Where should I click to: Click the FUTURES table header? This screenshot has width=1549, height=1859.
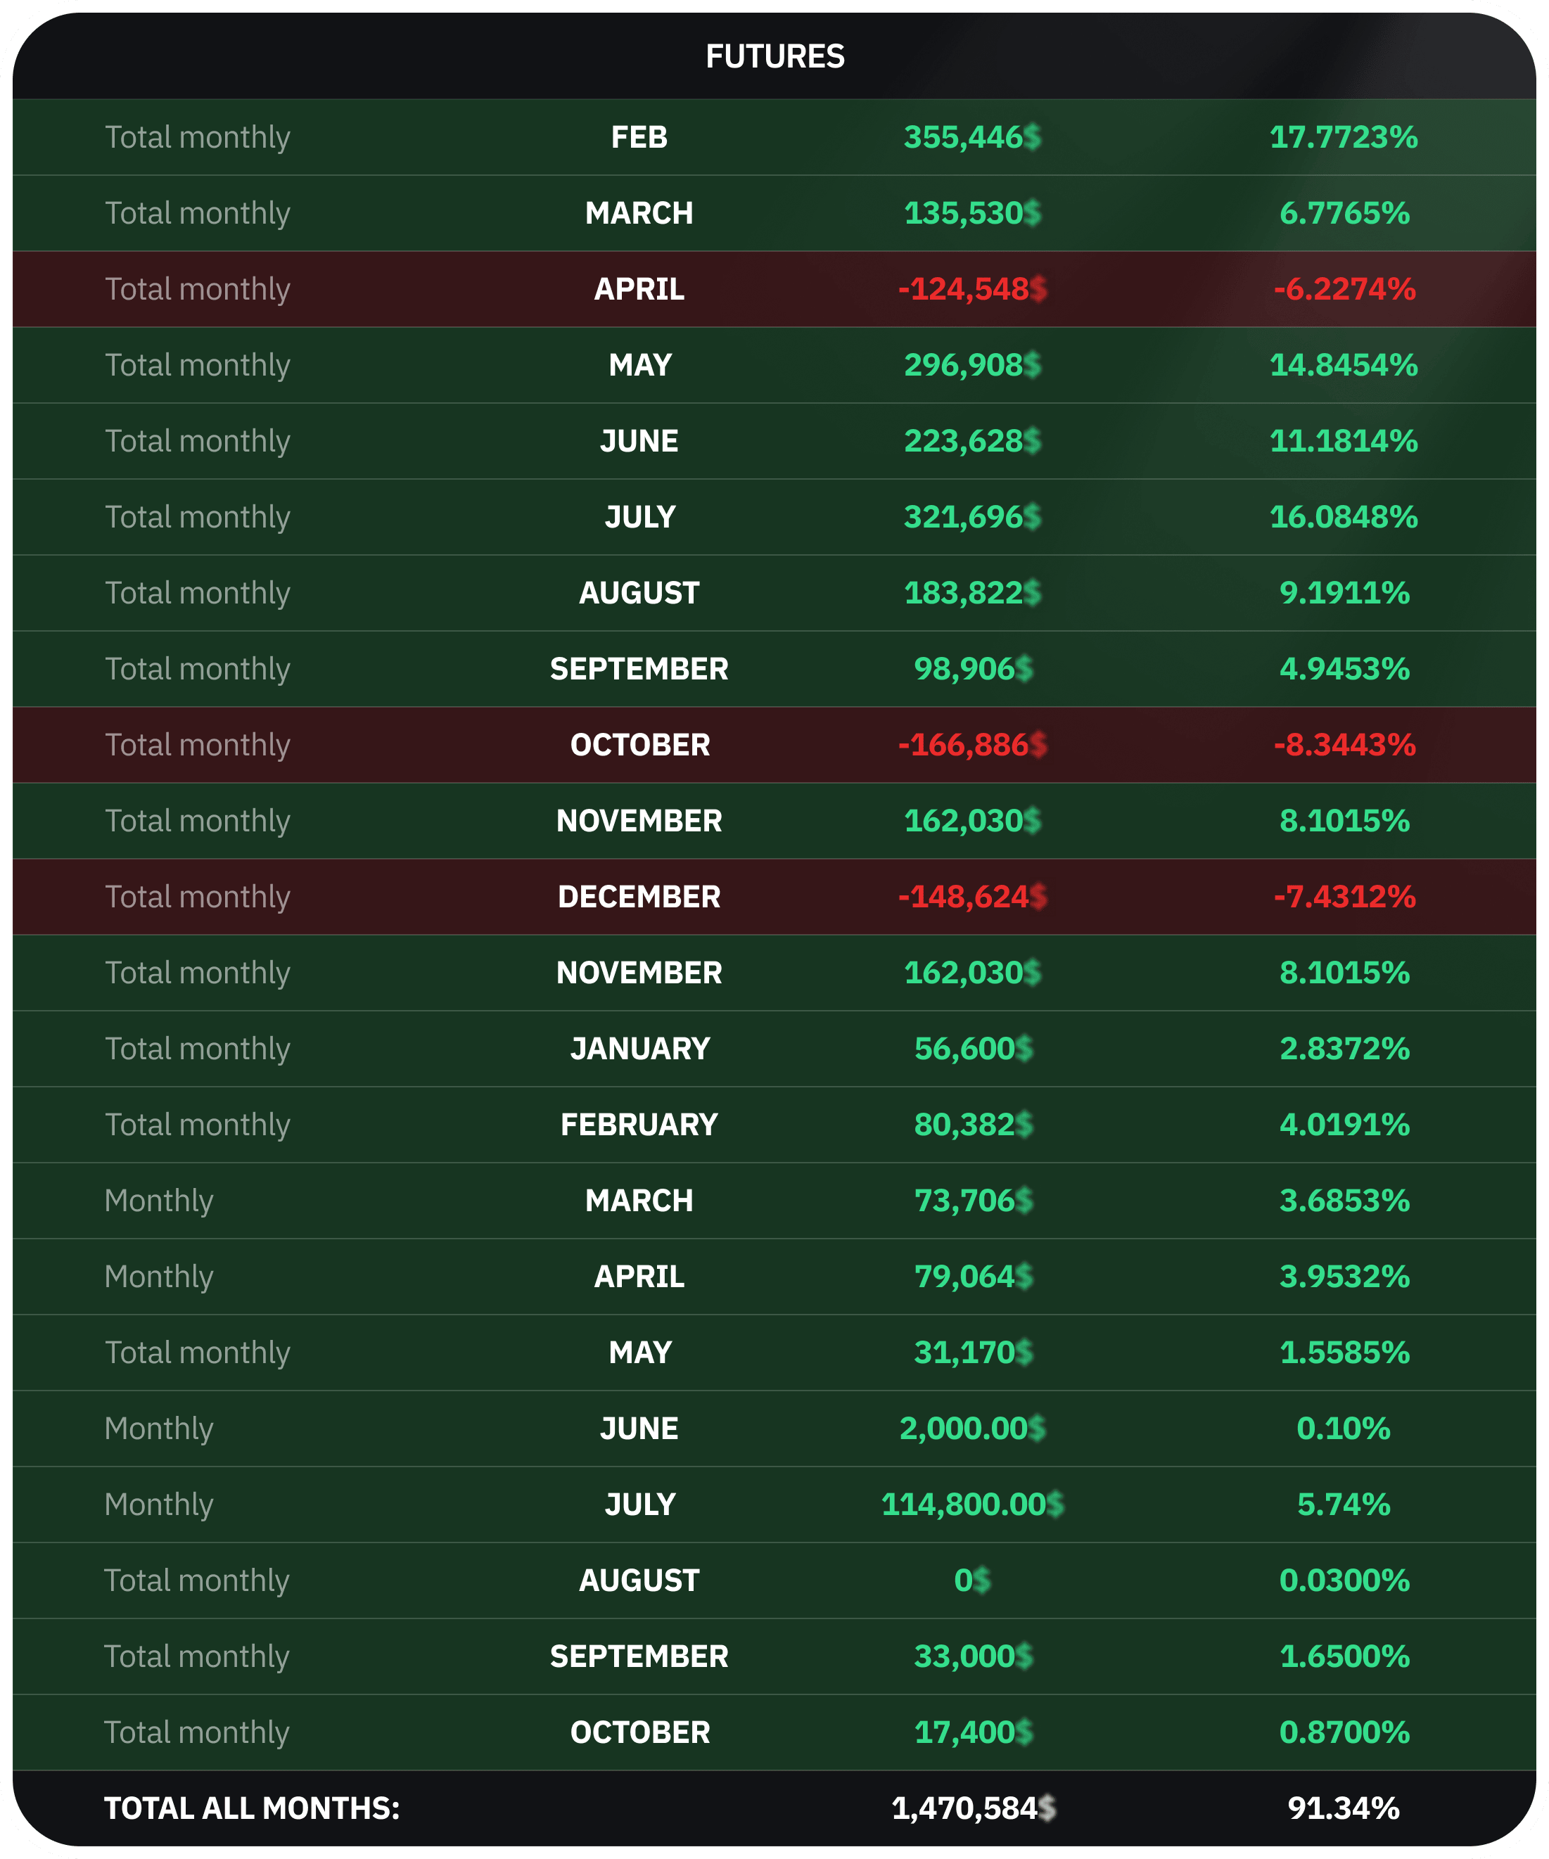coord(774,57)
